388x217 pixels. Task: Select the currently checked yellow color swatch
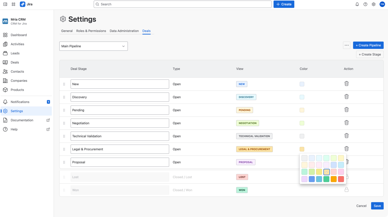[326, 172]
